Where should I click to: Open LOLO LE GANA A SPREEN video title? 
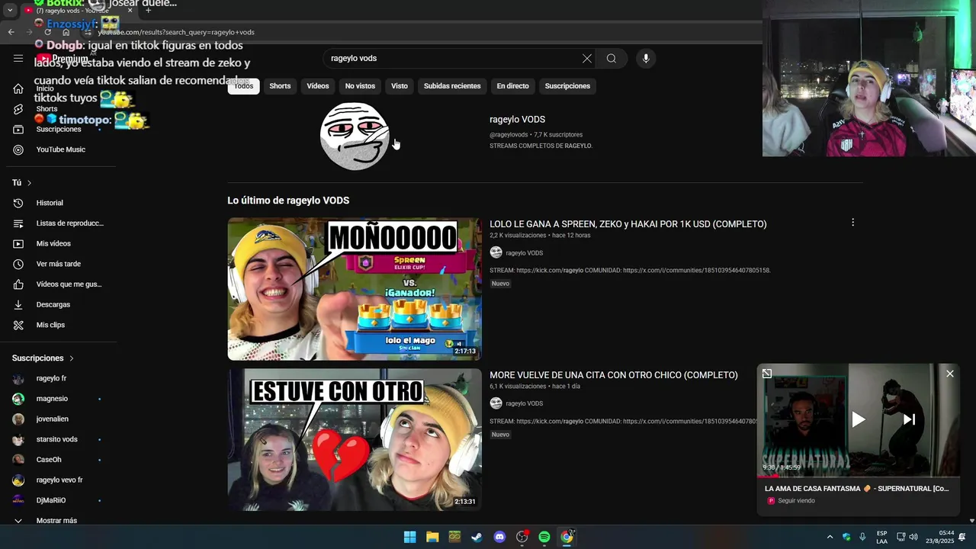point(628,224)
